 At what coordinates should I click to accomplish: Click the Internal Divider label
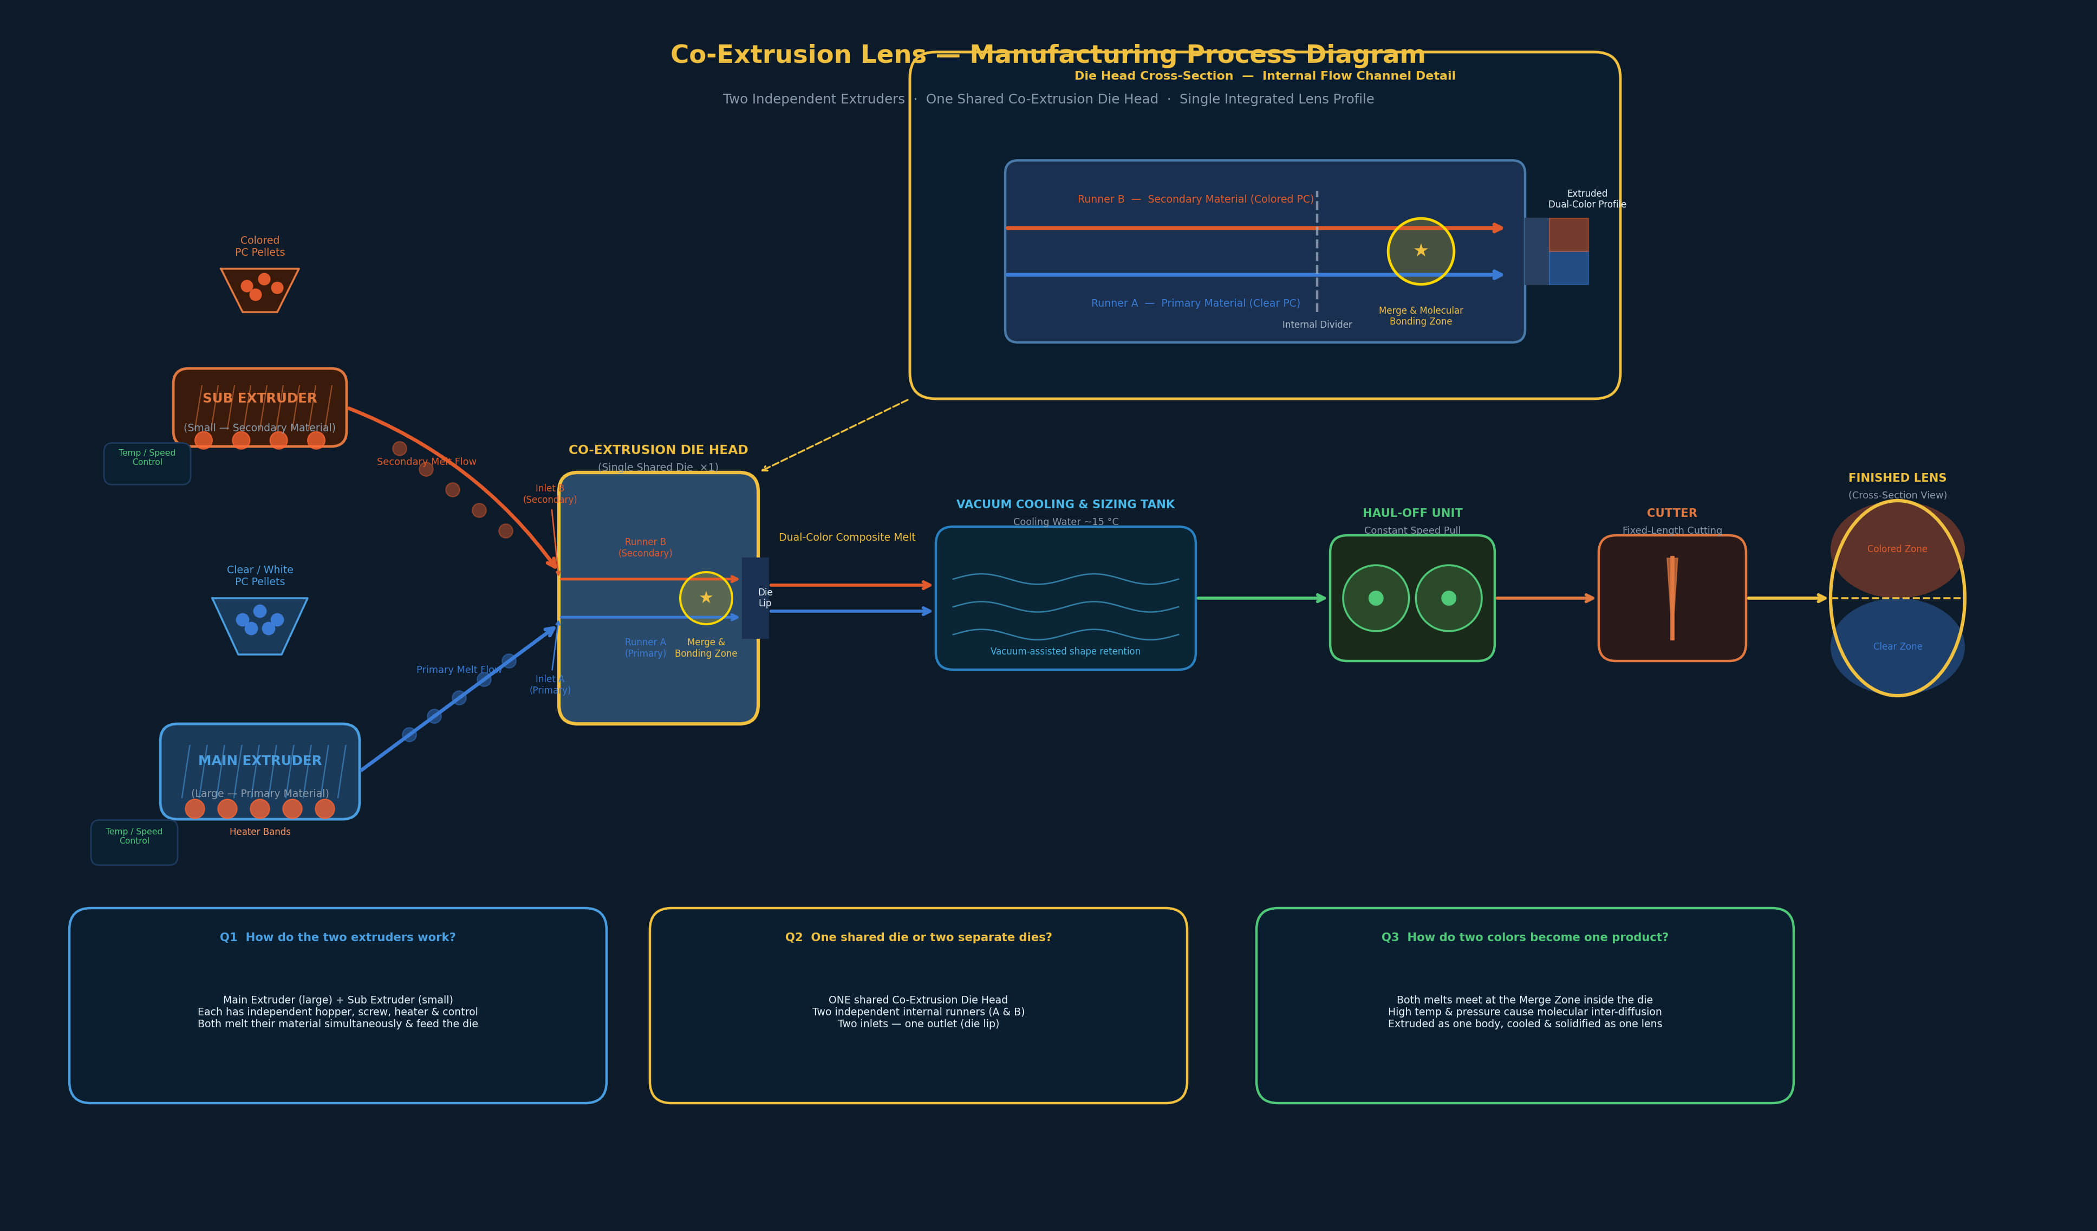(x=1317, y=325)
